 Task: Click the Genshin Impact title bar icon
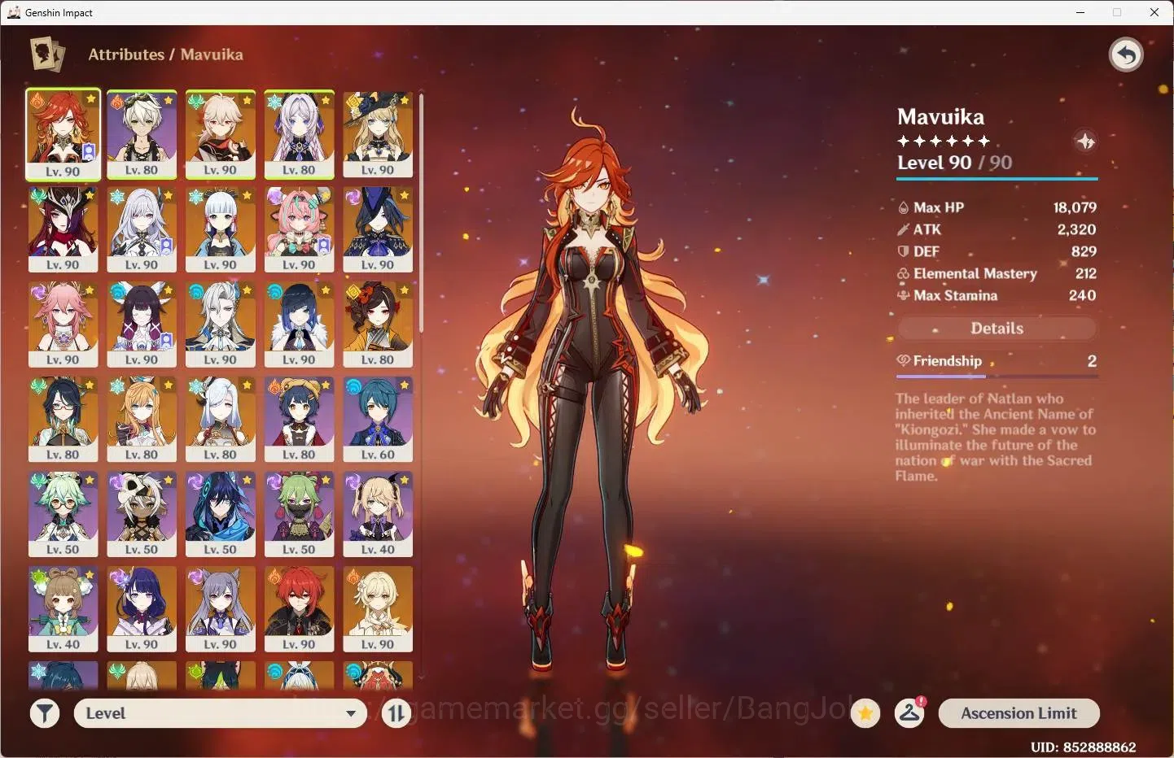tap(14, 12)
